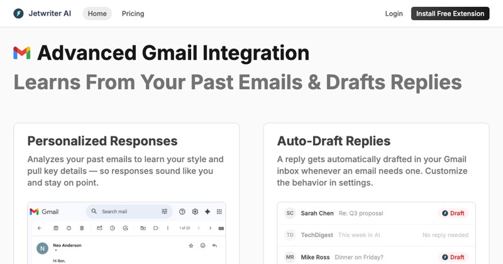The image size is (503, 264).
Task: Expand sender details under Neo Anderson
Action: pos(56,250)
